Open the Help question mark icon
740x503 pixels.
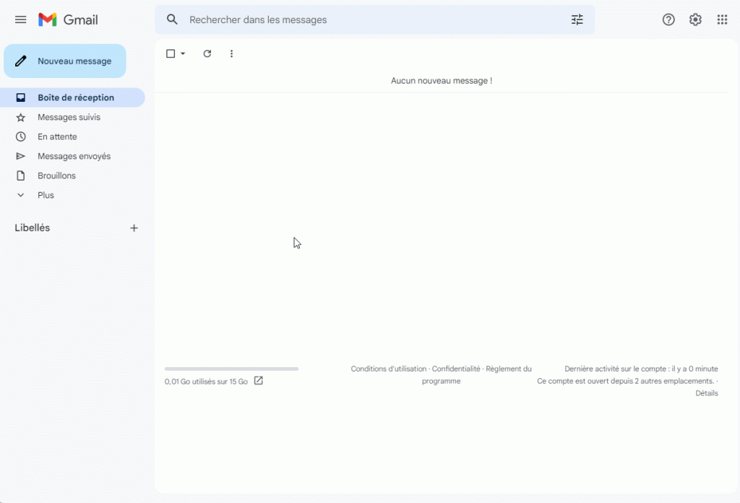[x=668, y=20]
